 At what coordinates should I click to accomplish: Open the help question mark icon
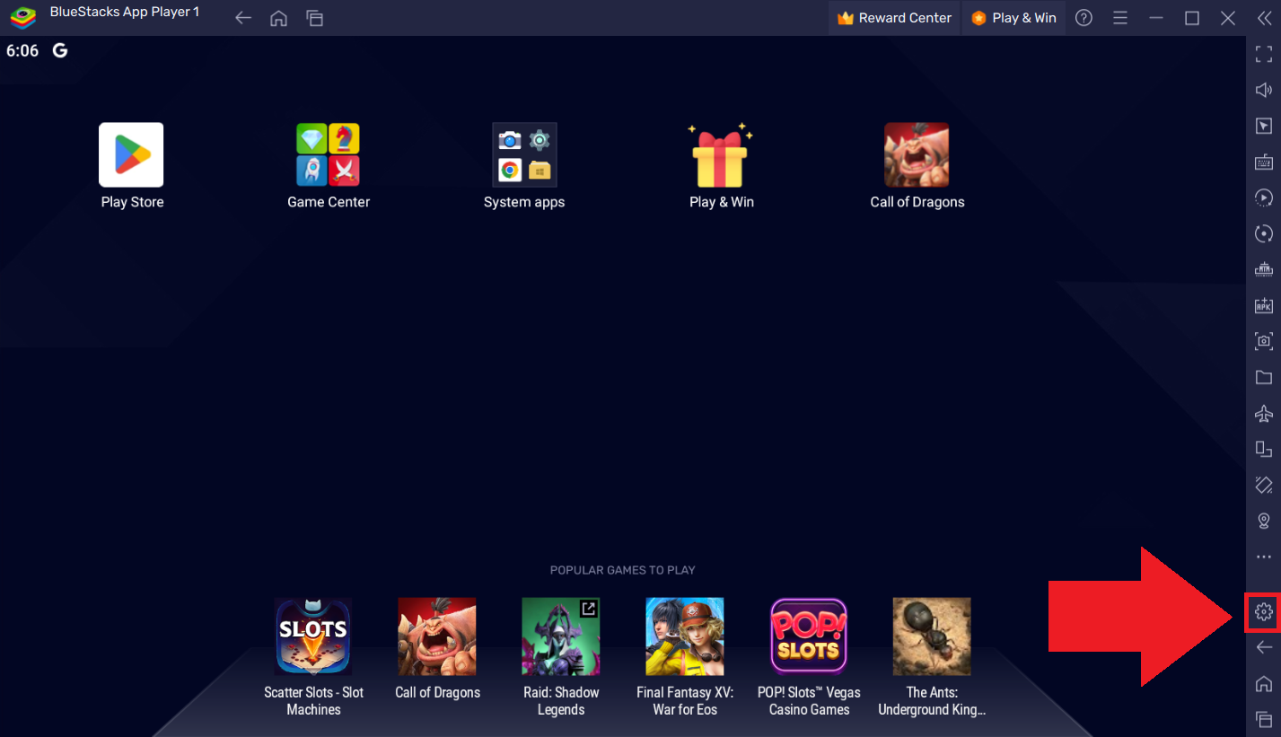(1084, 18)
